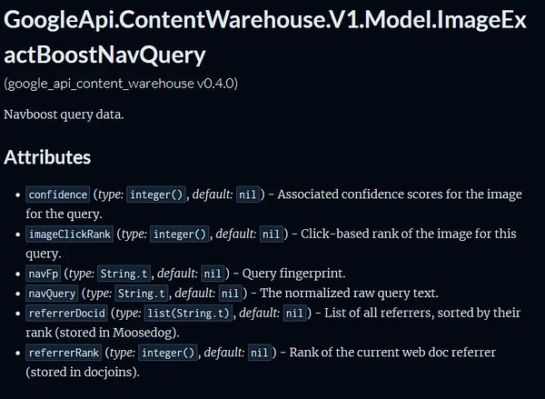The image size is (545, 399).
Task: Select the referrerDocid attribute code label
Action: (x=66, y=313)
